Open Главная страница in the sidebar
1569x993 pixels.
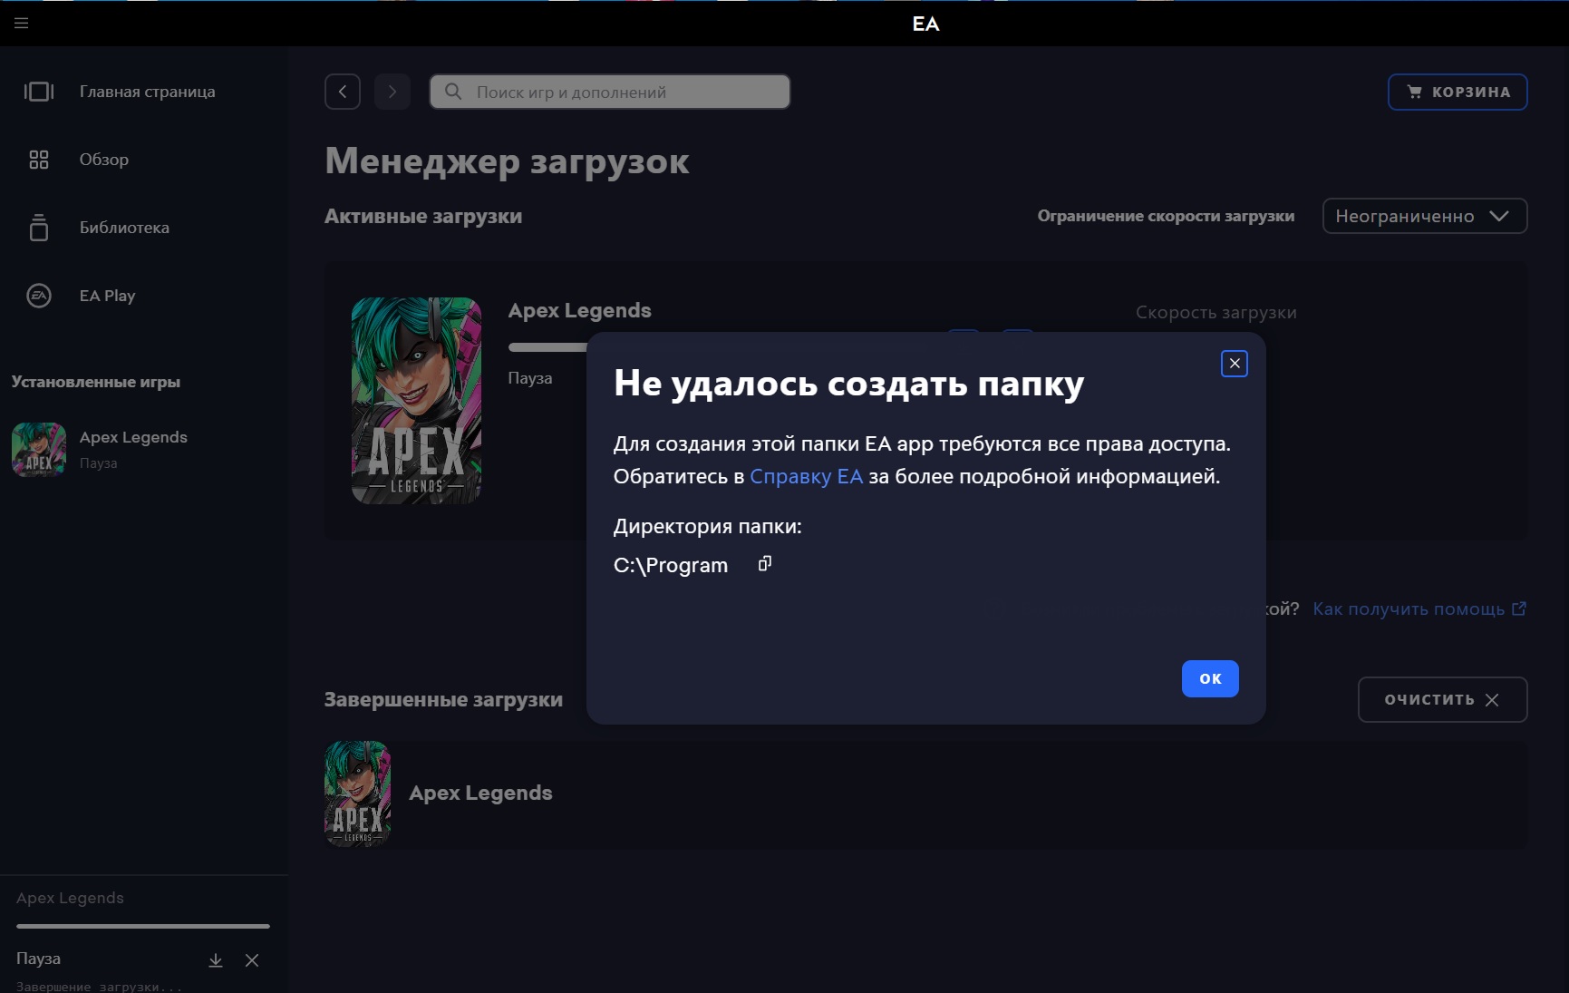pyautogui.click(x=147, y=92)
